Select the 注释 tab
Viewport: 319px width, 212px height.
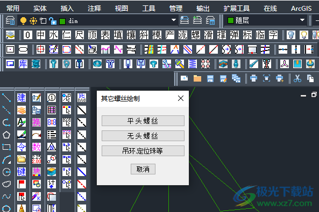94,9
